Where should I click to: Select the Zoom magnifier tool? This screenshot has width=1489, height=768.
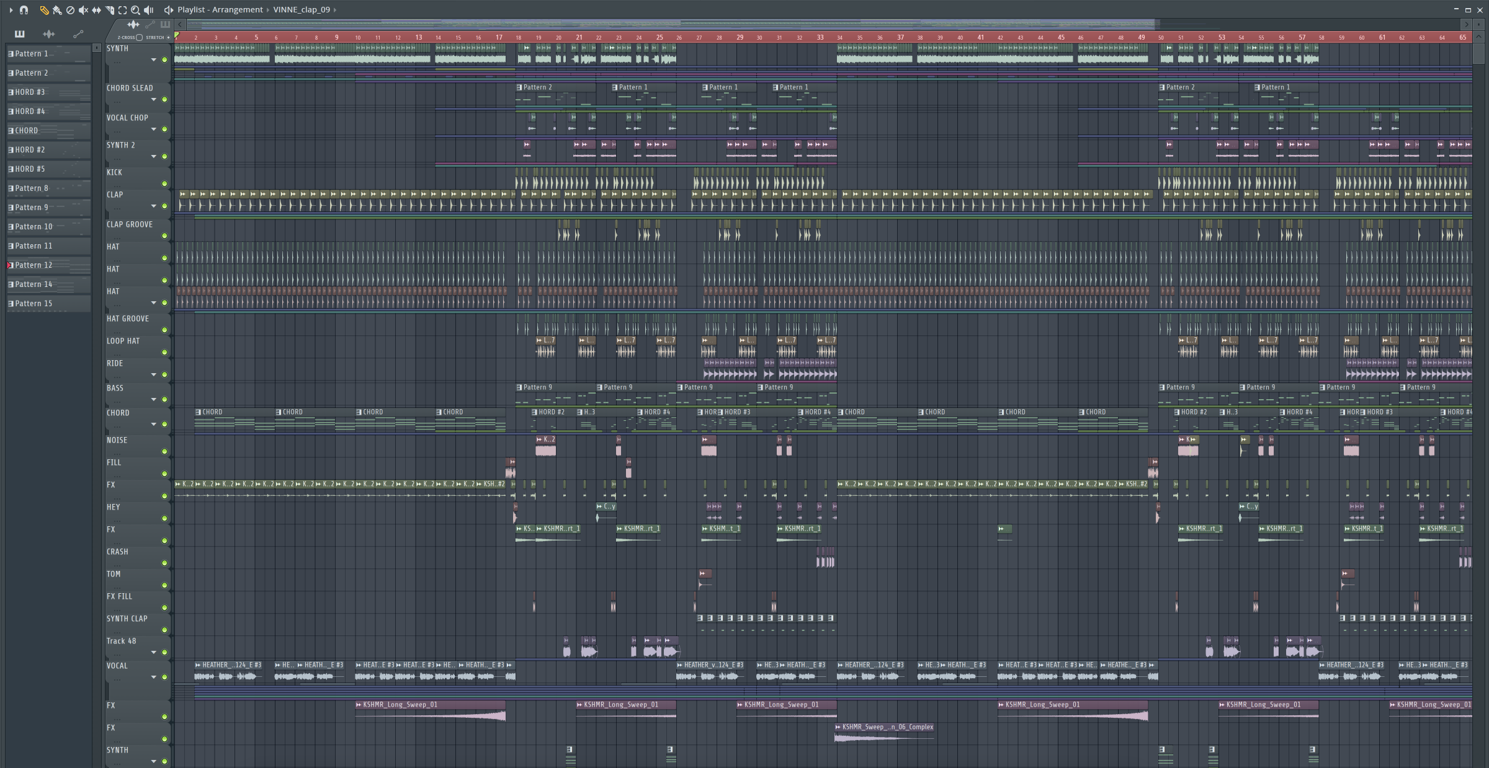(x=135, y=10)
